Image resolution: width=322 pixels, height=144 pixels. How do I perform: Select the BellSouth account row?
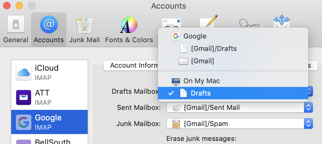49,139
